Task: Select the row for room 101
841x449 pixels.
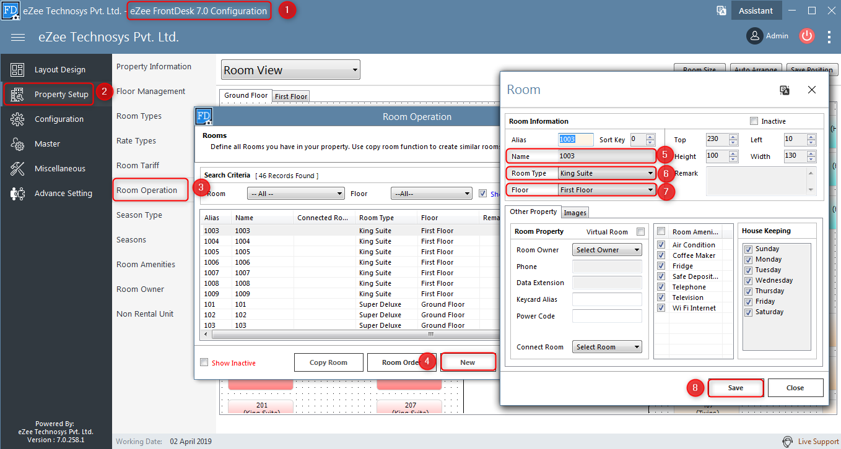Action: (350, 304)
